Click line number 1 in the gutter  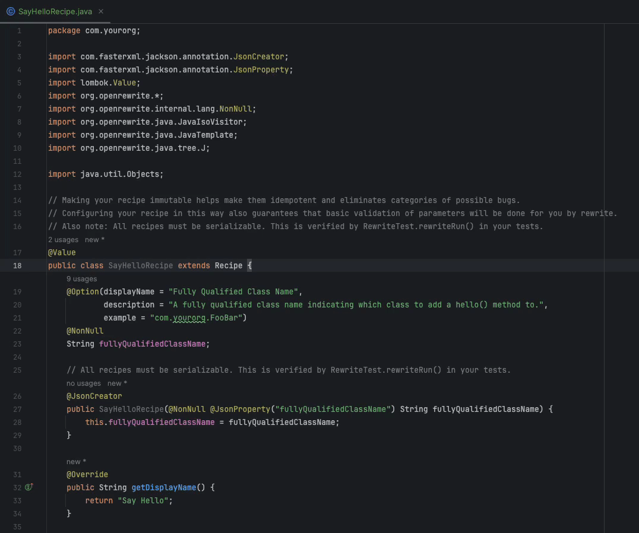coord(19,30)
